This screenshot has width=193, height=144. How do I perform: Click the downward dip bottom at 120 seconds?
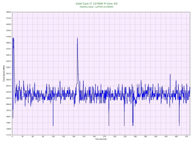tap(53, 126)
